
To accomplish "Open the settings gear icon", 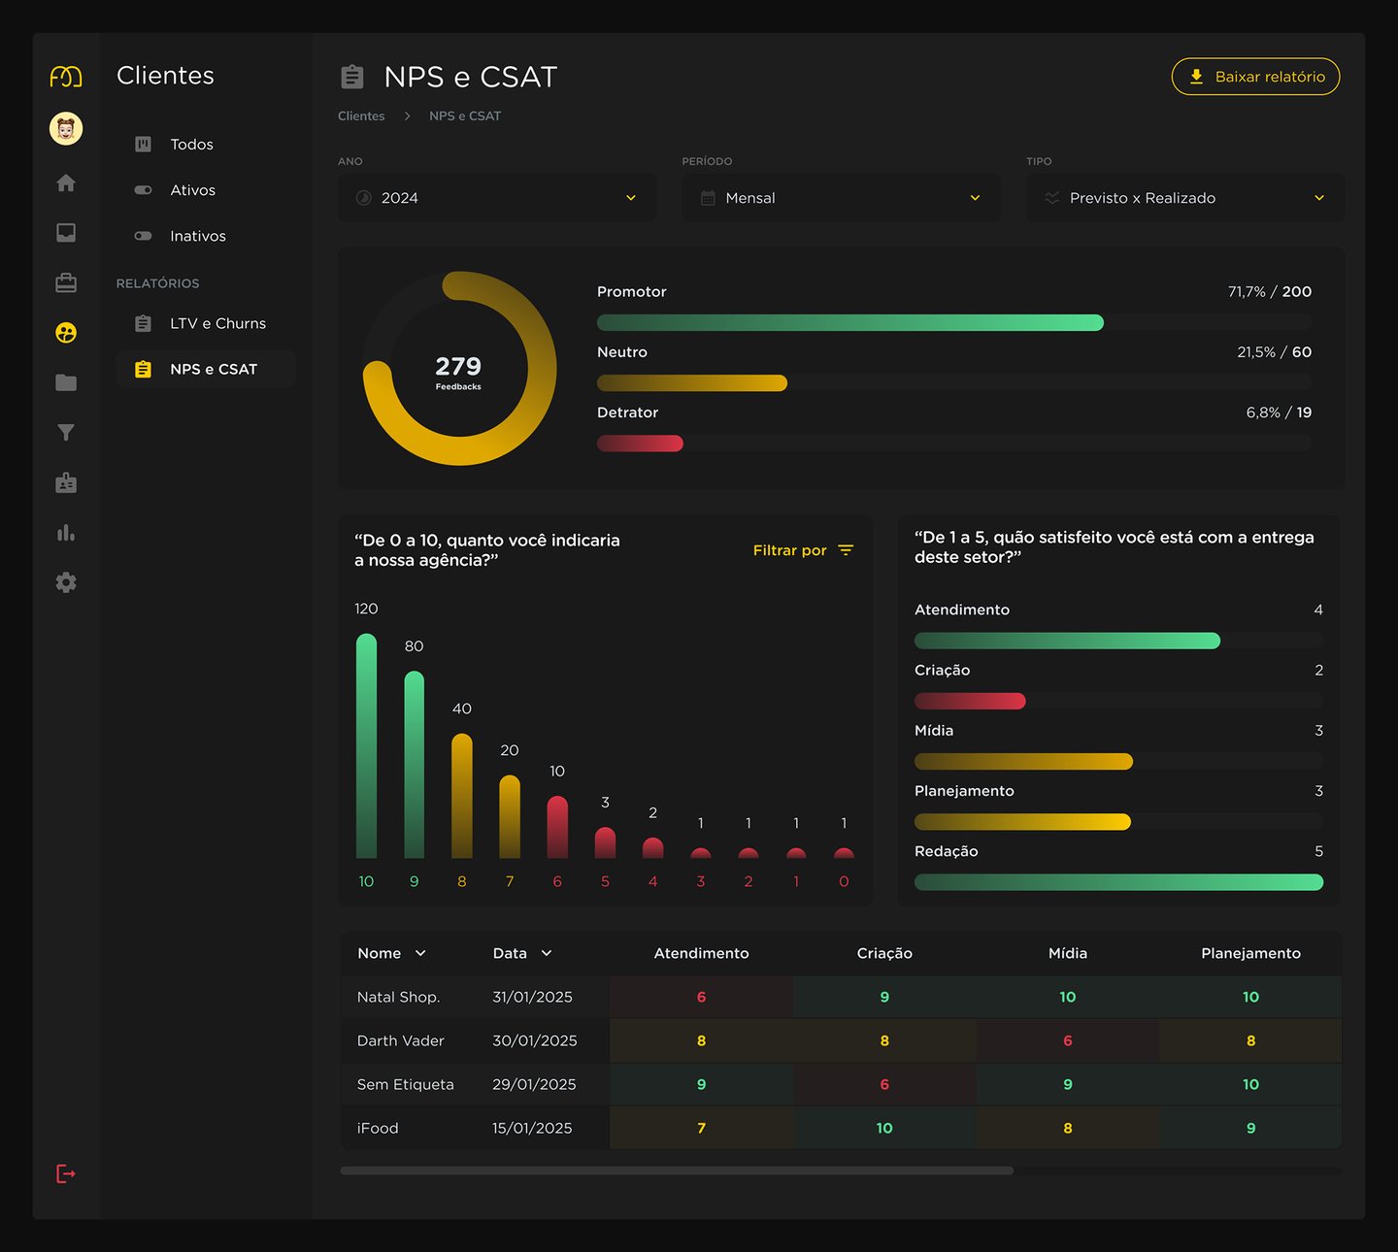I will point(66,582).
